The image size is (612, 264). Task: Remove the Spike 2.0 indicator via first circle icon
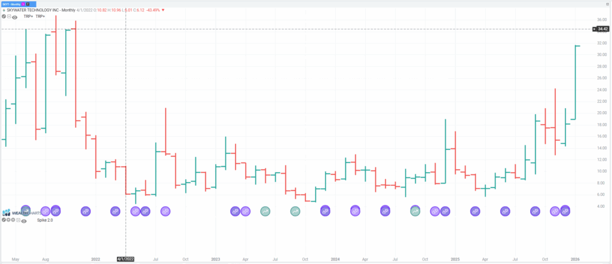[x=3, y=220]
